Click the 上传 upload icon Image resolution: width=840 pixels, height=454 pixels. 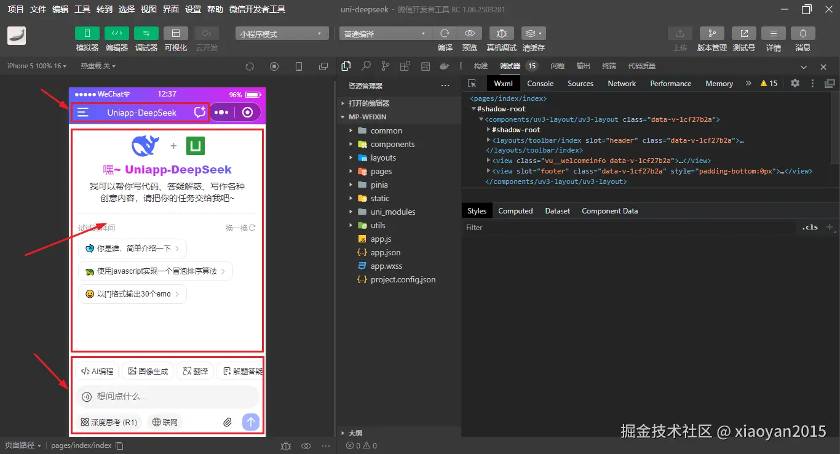680,33
